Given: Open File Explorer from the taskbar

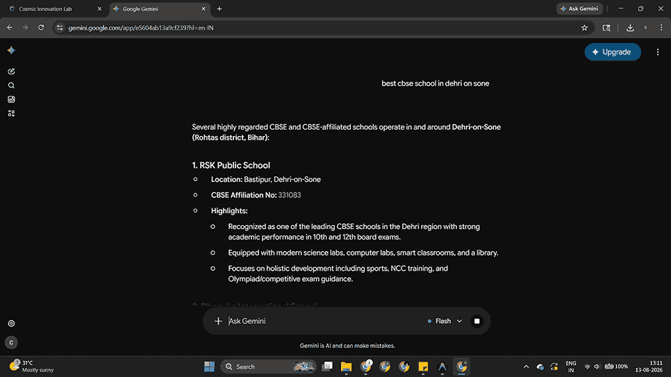Looking at the screenshot, I should coord(346,367).
